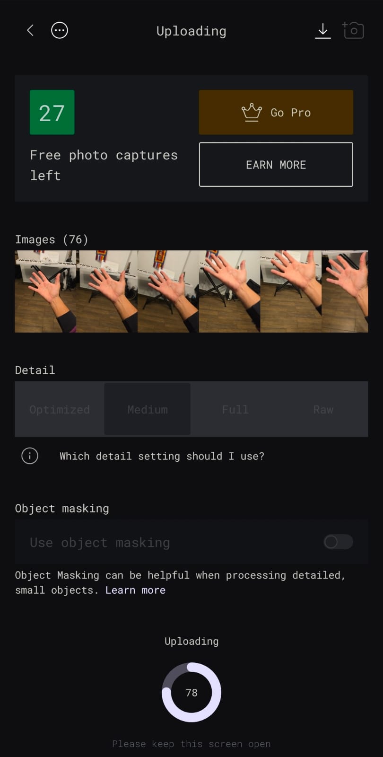Toggle the Use object masking switch
The height and width of the screenshot is (757, 383).
(x=338, y=542)
